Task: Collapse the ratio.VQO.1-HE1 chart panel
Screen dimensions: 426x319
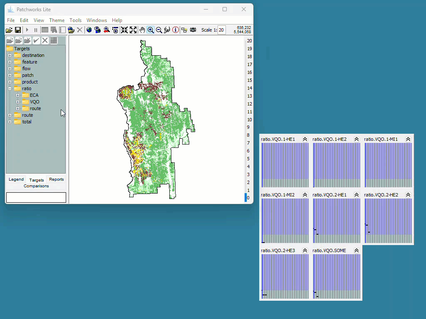Action: click(x=305, y=139)
